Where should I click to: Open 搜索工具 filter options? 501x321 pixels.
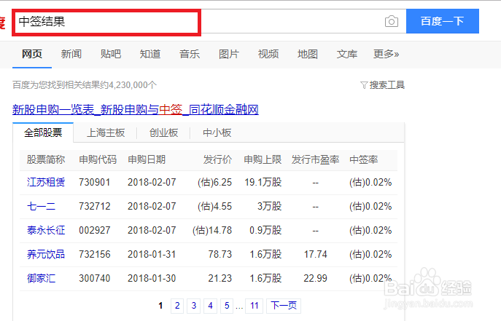point(382,84)
